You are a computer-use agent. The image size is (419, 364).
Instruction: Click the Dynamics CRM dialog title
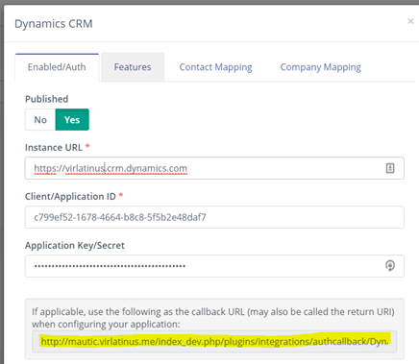[54, 24]
